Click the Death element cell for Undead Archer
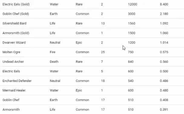 click(x=54, y=62)
